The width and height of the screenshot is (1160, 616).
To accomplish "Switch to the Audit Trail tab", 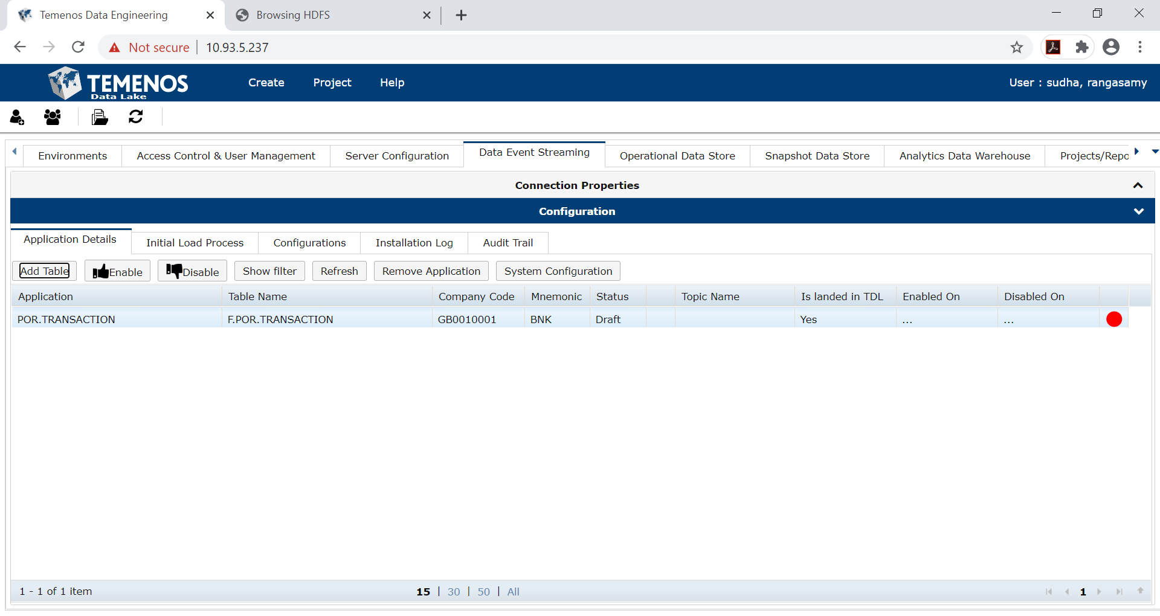I will point(507,243).
